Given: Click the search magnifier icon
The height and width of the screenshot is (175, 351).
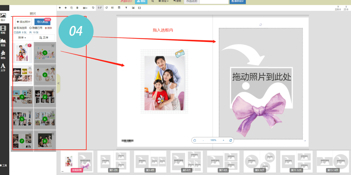Looking at the screenshot, I should tap(153, 1).
